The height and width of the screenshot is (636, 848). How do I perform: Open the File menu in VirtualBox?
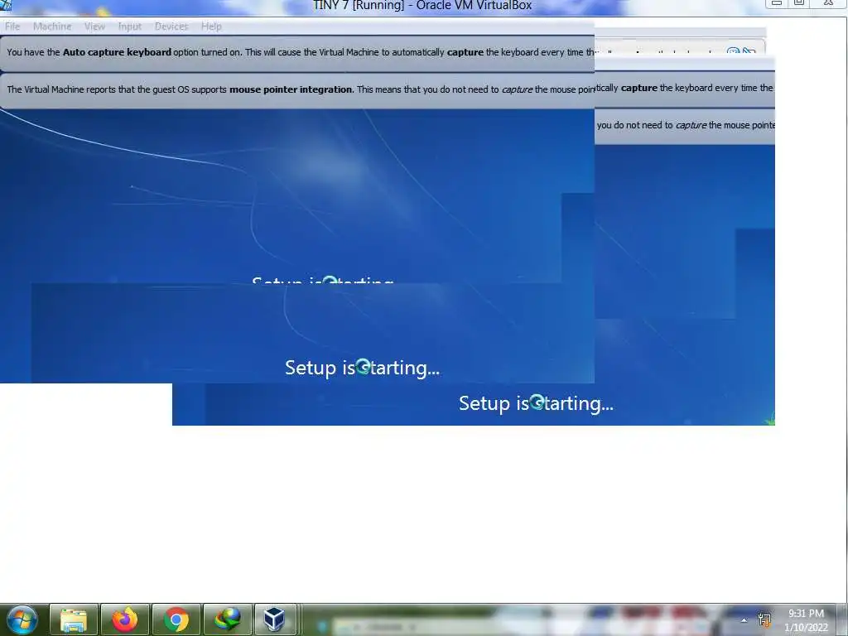point(12,26)
